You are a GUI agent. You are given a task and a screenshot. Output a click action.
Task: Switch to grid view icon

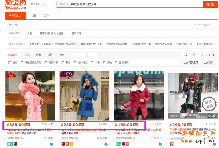[186, 55]
